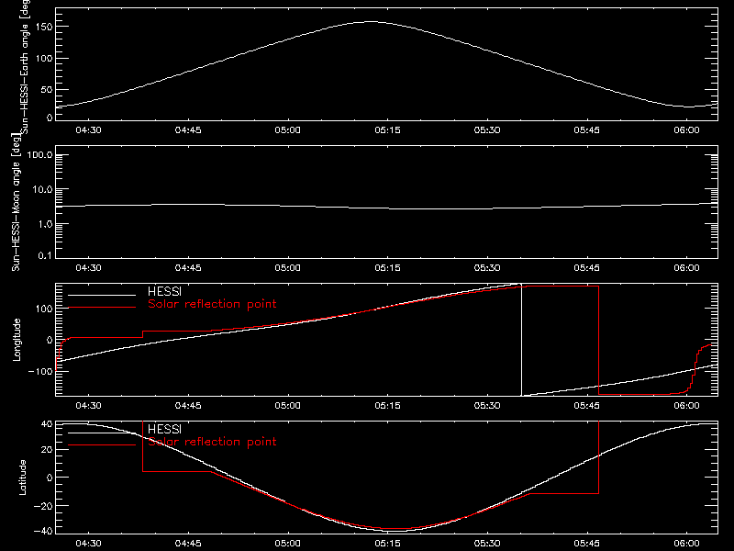Click Solar reflection point legend in Latitude panel
734x551 pixels.
click(212, 442)
